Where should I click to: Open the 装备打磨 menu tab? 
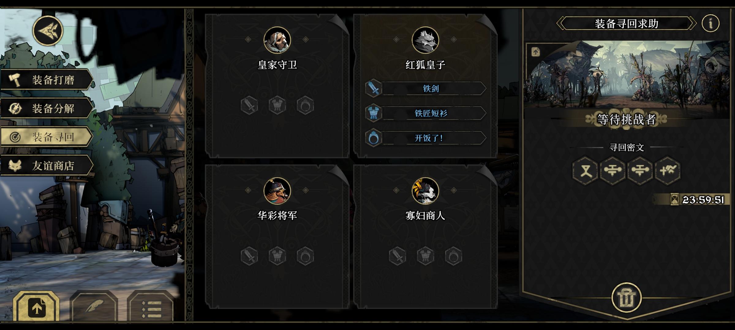click(x=47, y=80)
